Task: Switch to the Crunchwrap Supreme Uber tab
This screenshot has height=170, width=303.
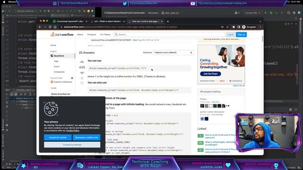Action: pos(70,21)
